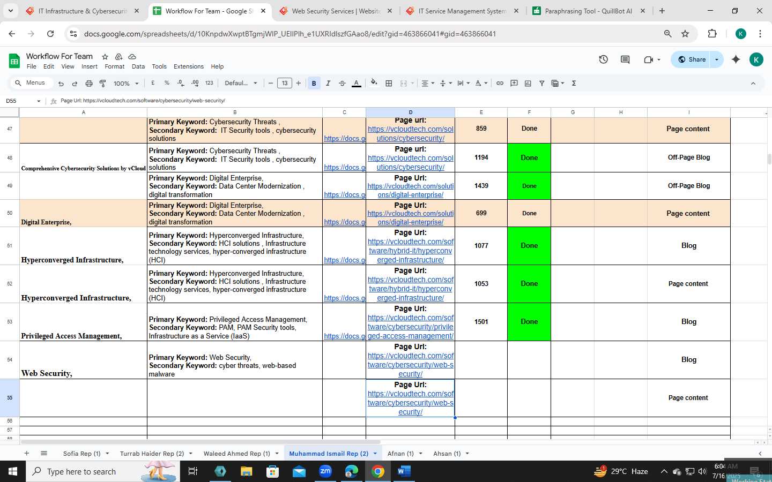
Task: Undo the last action in toolbar
Action: (x=61, y=84)
